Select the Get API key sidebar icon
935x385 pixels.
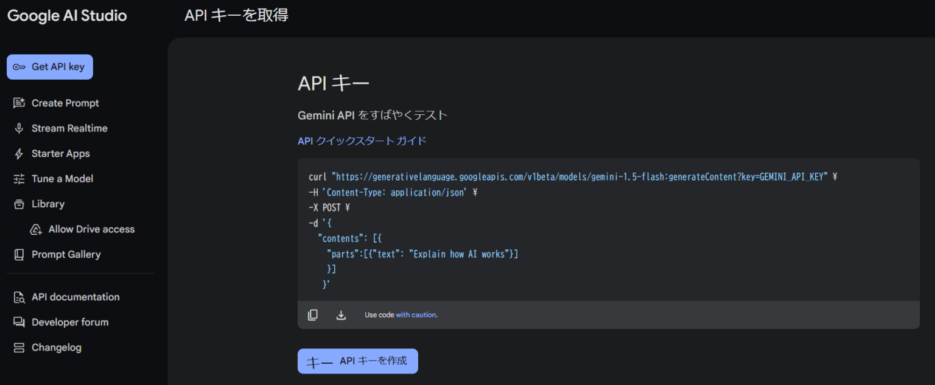click(x=20, y=67)
